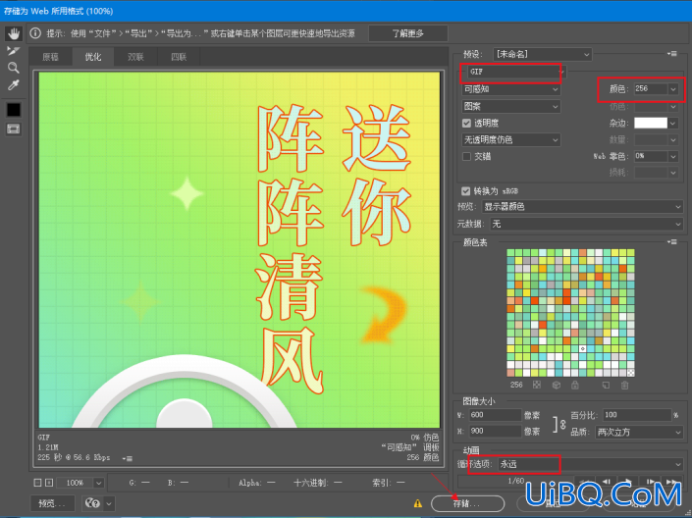
Task: Click the W width field 600
Action: pos(495,415)
